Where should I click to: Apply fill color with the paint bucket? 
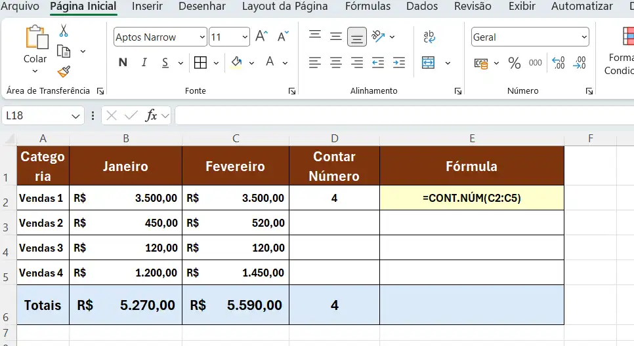(236, 62)
